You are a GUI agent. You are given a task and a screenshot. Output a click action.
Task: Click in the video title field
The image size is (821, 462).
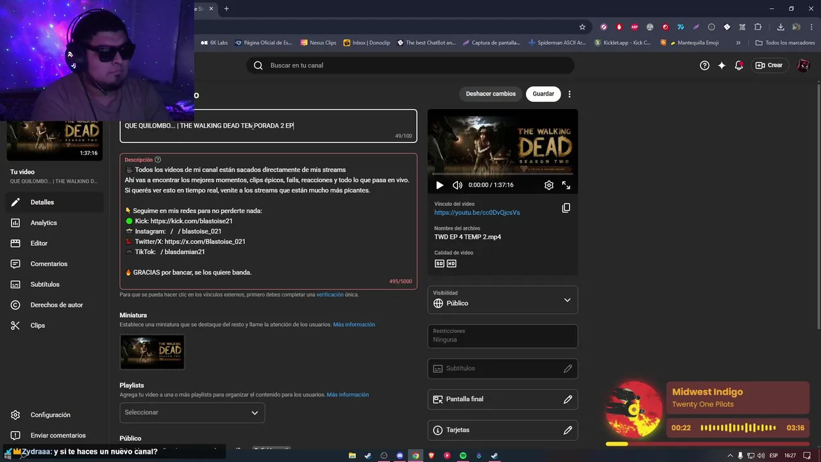tap(268, 126)
